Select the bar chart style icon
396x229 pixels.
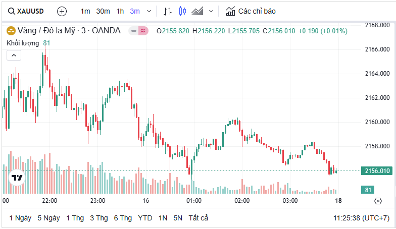pyautogui.click(x=168, y=11)
